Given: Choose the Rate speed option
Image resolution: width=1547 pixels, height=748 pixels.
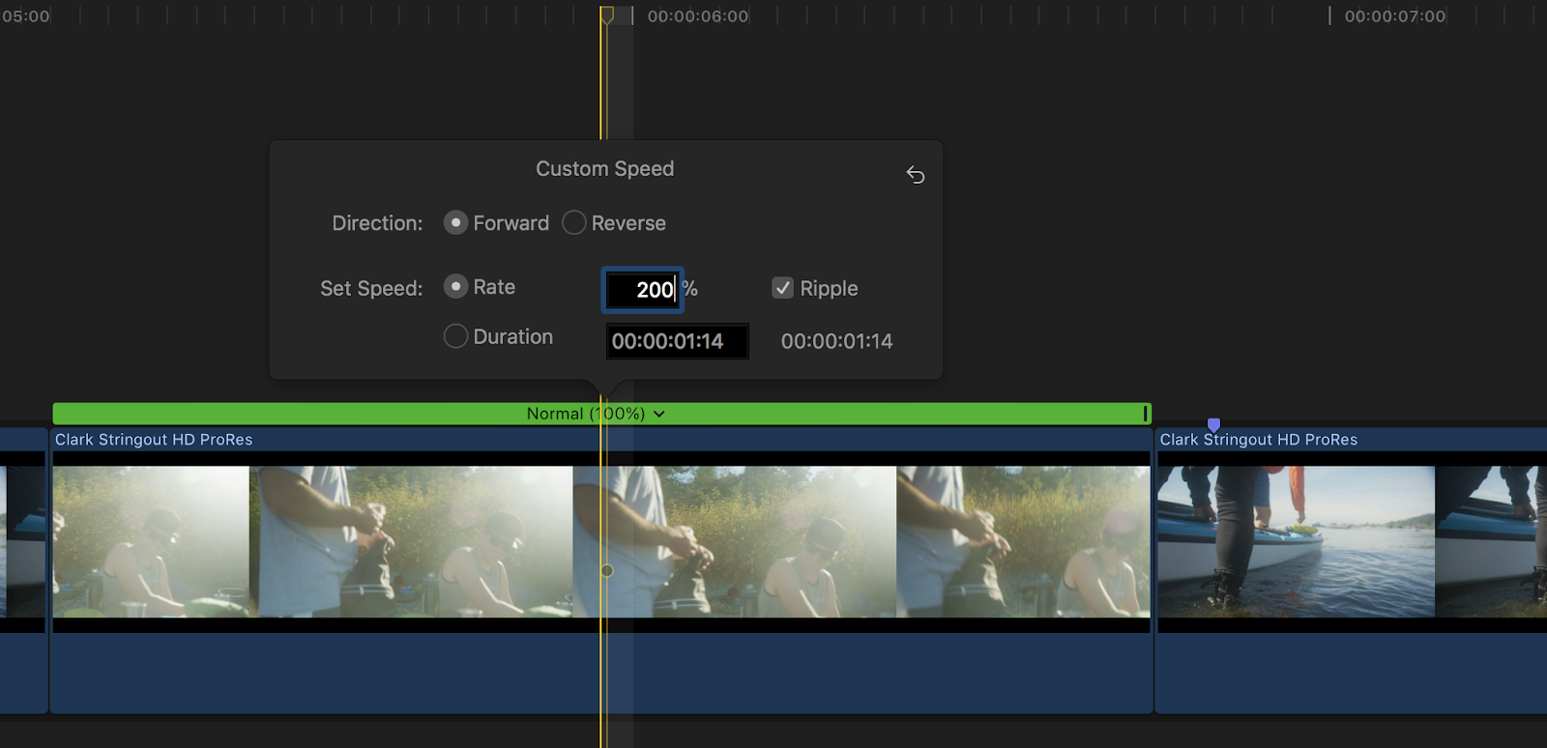Looking at the screenshot, I should [455, 287].
